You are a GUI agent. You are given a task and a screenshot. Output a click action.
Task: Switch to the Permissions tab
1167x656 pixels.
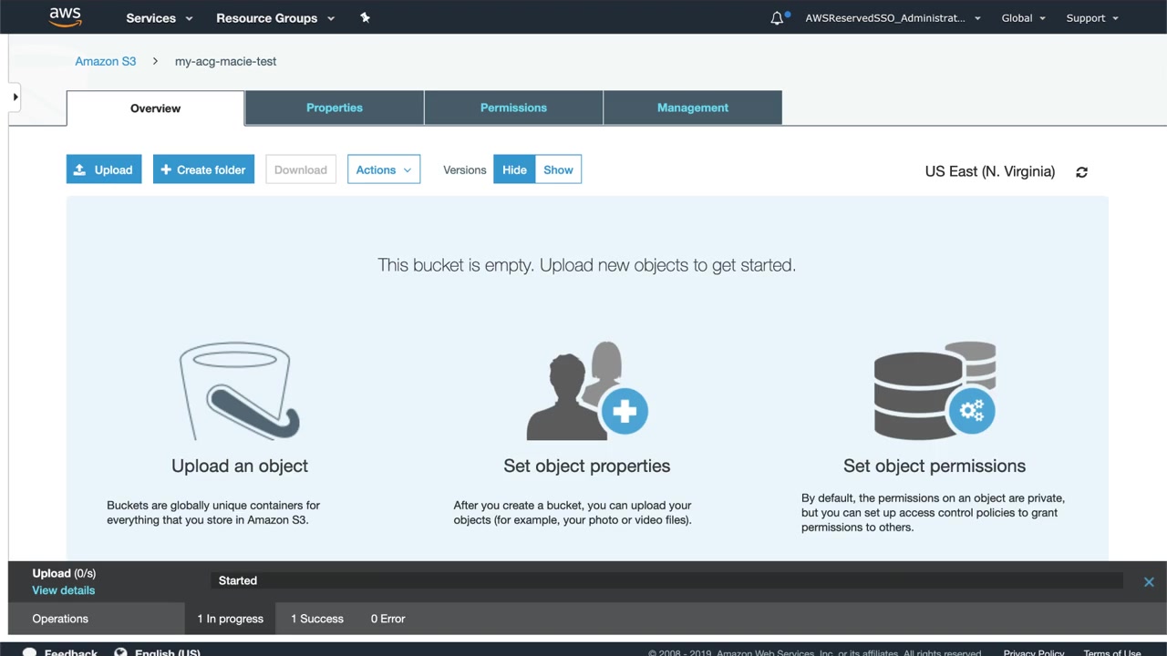click(513, 108)
